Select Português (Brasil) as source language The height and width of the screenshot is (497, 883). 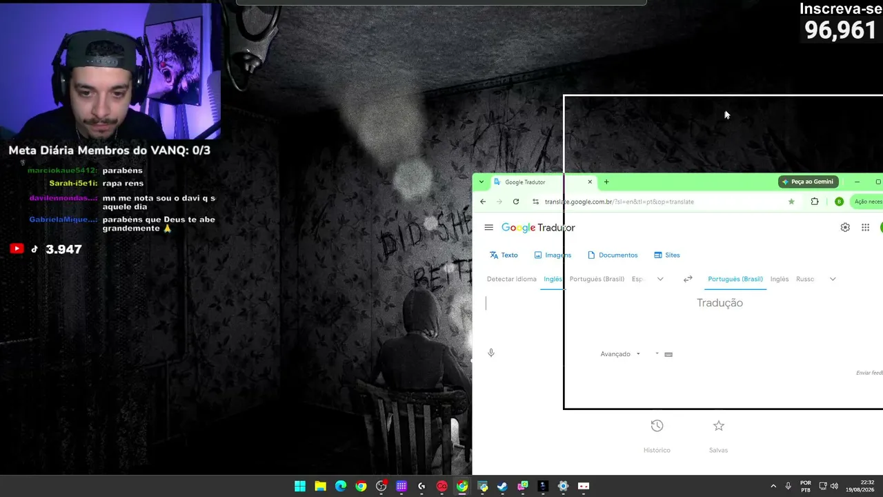(597, 279)
